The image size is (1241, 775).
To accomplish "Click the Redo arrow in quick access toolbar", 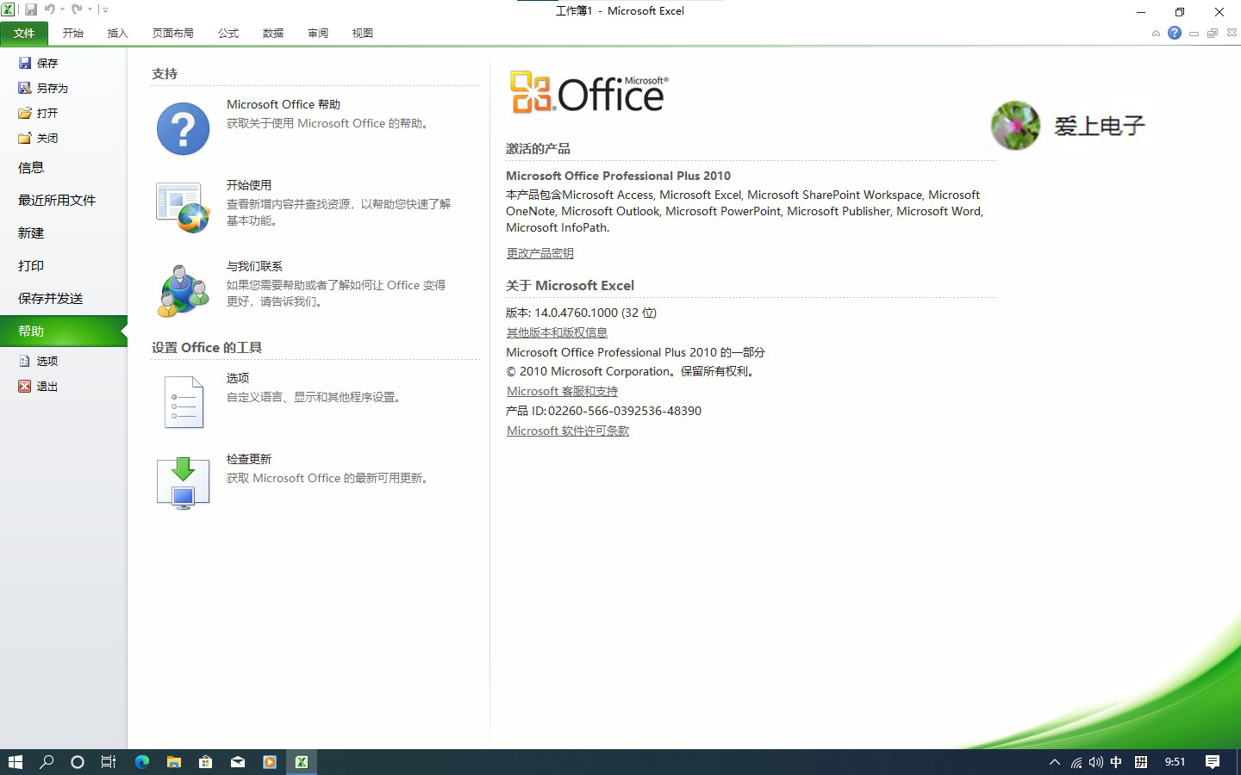I will [x=78, y=9].
